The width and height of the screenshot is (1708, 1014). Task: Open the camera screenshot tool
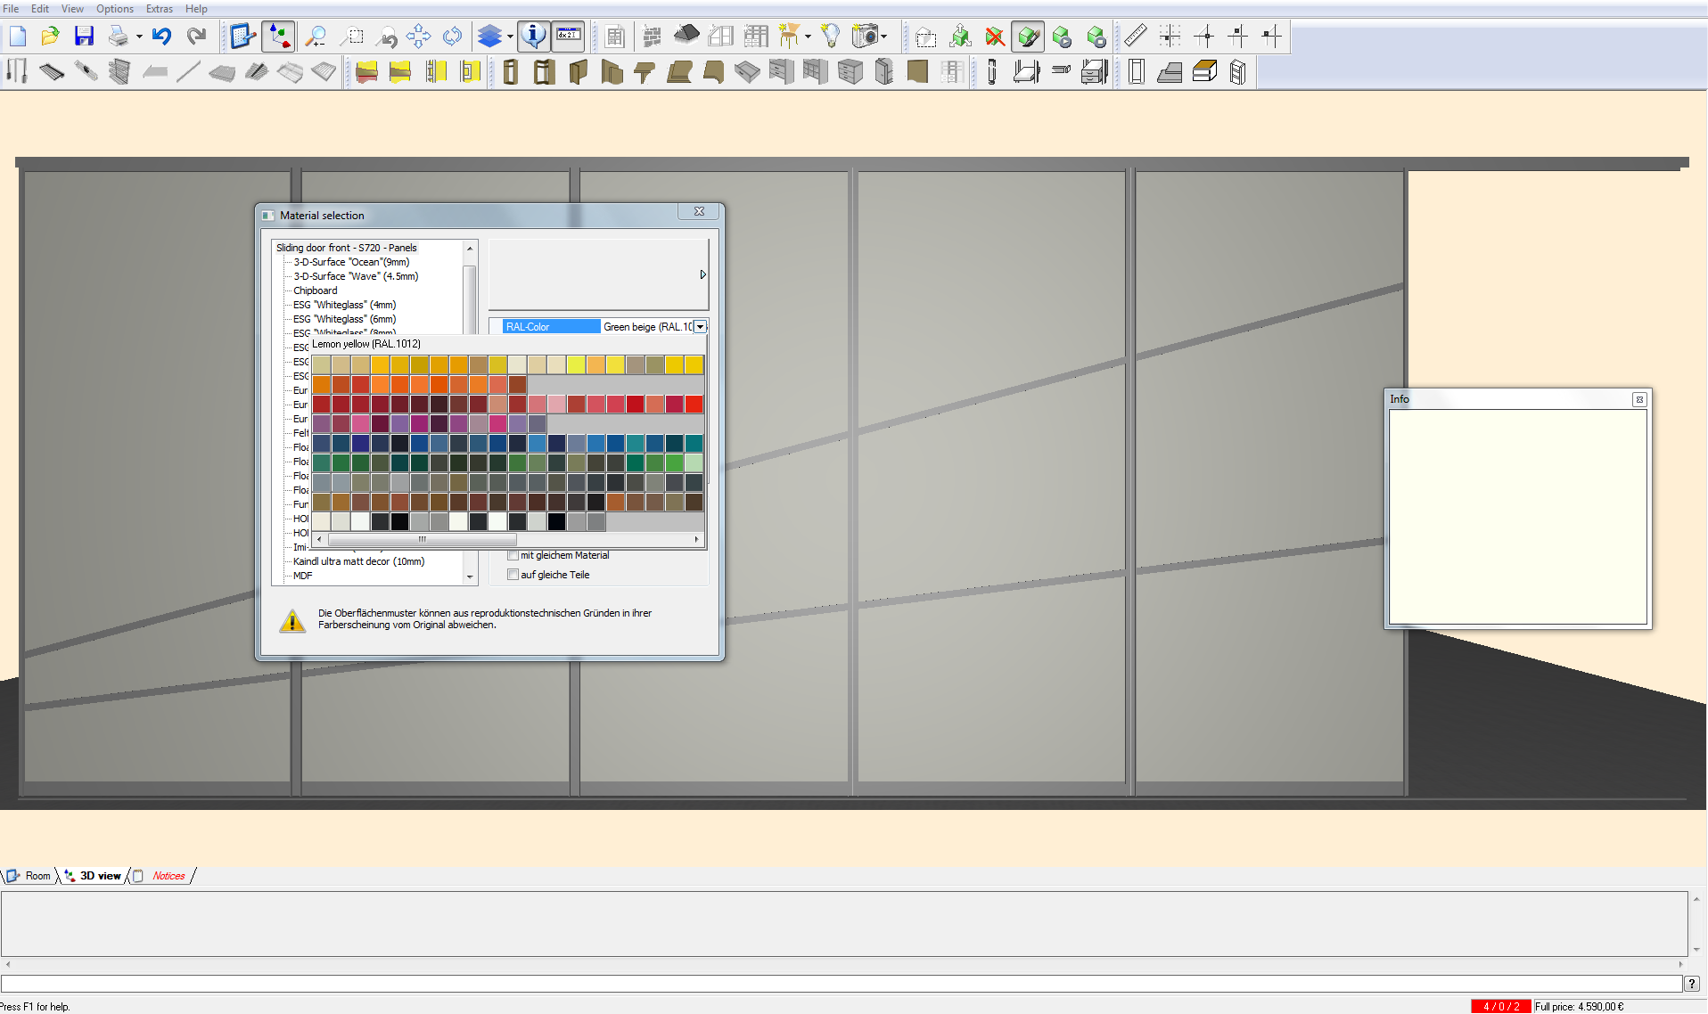[x=866, y=37]
